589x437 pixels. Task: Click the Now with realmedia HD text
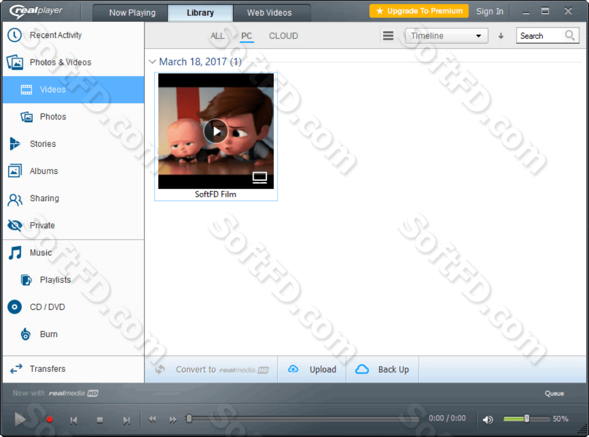pyautogui.click(x=55, y=393)
